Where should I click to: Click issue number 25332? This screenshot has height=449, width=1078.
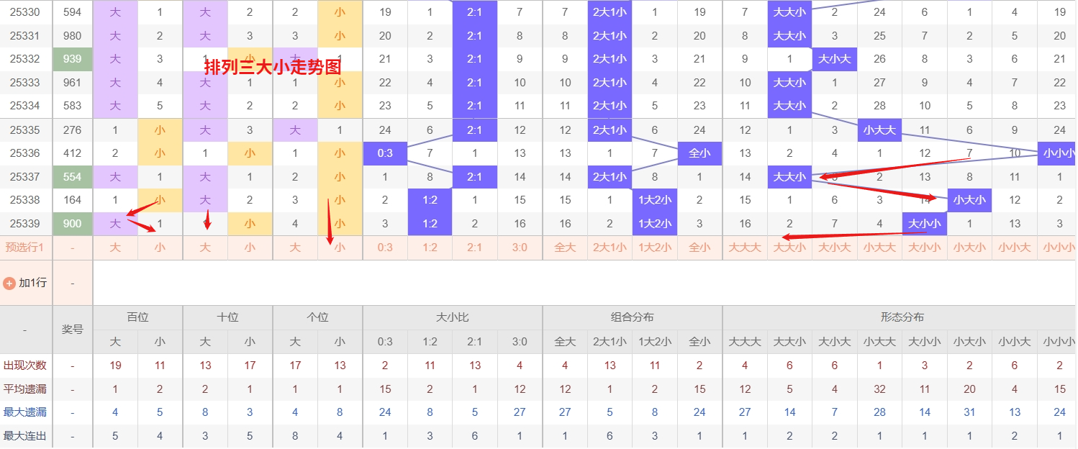click(24, 59)
